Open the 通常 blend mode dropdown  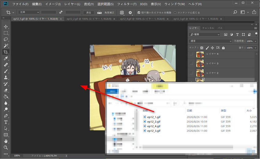click(x=210, y=41)
